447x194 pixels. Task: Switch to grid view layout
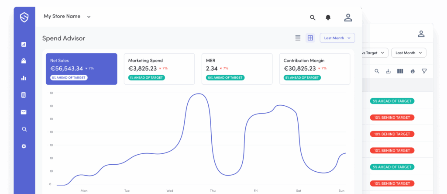(x=310, y=38)
